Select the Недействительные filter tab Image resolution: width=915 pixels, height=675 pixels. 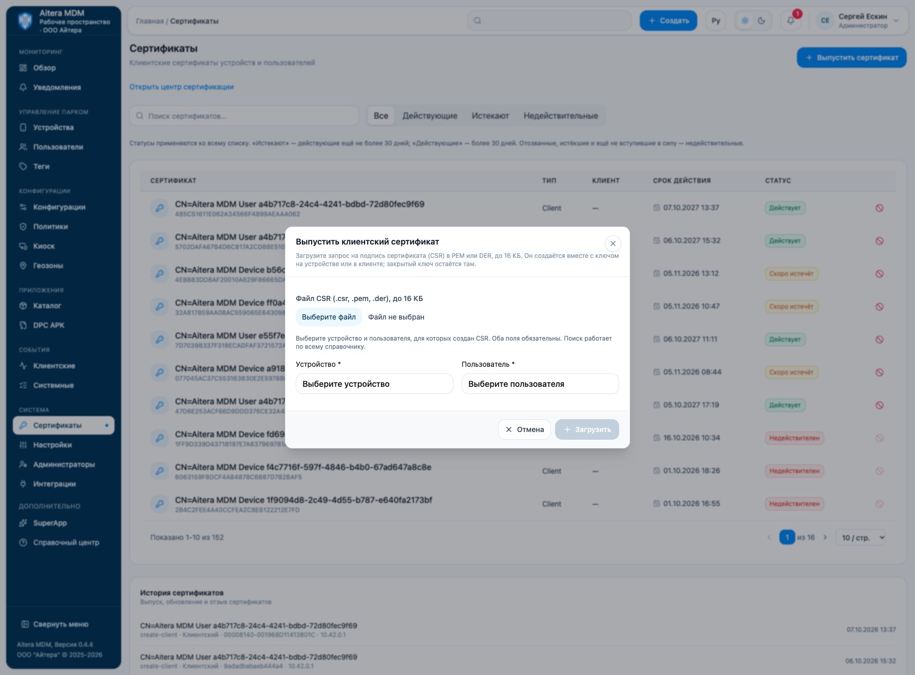[561, 116]
